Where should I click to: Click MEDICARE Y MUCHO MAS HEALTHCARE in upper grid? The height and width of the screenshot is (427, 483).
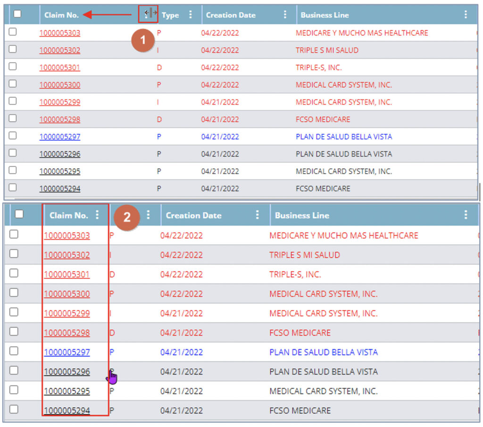pos(362,33)
